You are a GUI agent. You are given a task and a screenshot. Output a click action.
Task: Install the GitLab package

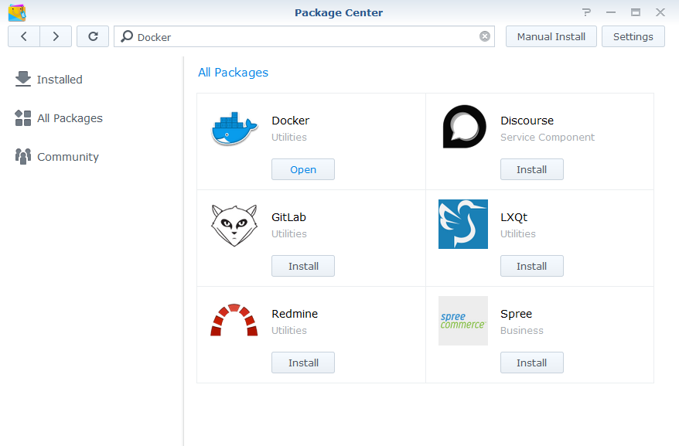coord(303,266)
